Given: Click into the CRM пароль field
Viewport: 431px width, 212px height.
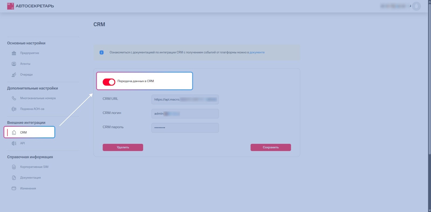Looking at the screenshot, I should (185, 128).
